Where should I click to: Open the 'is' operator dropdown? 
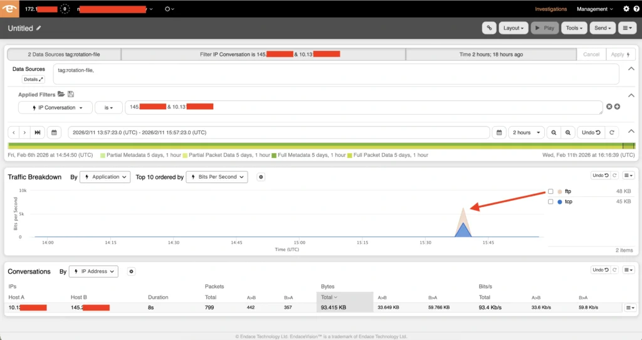(x=108, y=107)
